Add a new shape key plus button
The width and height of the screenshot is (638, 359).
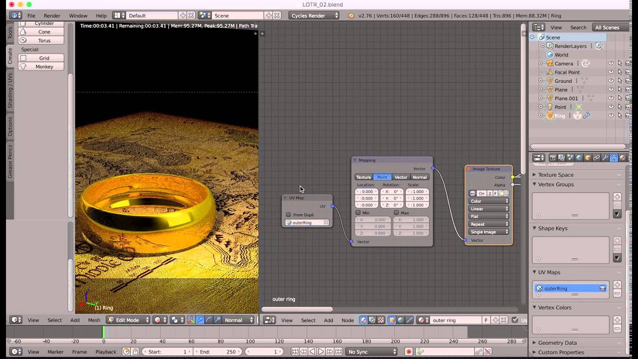[617, 241]
